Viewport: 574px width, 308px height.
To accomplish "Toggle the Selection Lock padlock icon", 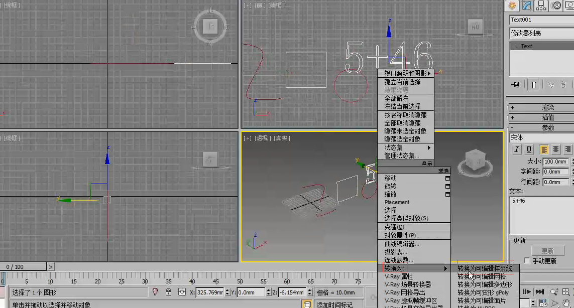I will (x=168, y=292).
